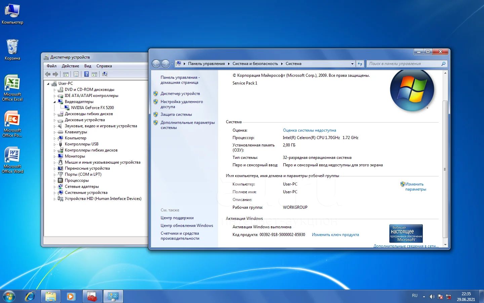Open the Properties toolbar icon in Device Manager
The image size is (484, 303).
(x=76, y=74)
